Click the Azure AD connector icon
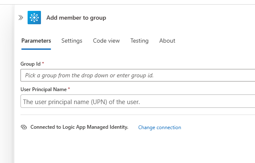The height and width of the screenshot is (163, 255). 34,18
